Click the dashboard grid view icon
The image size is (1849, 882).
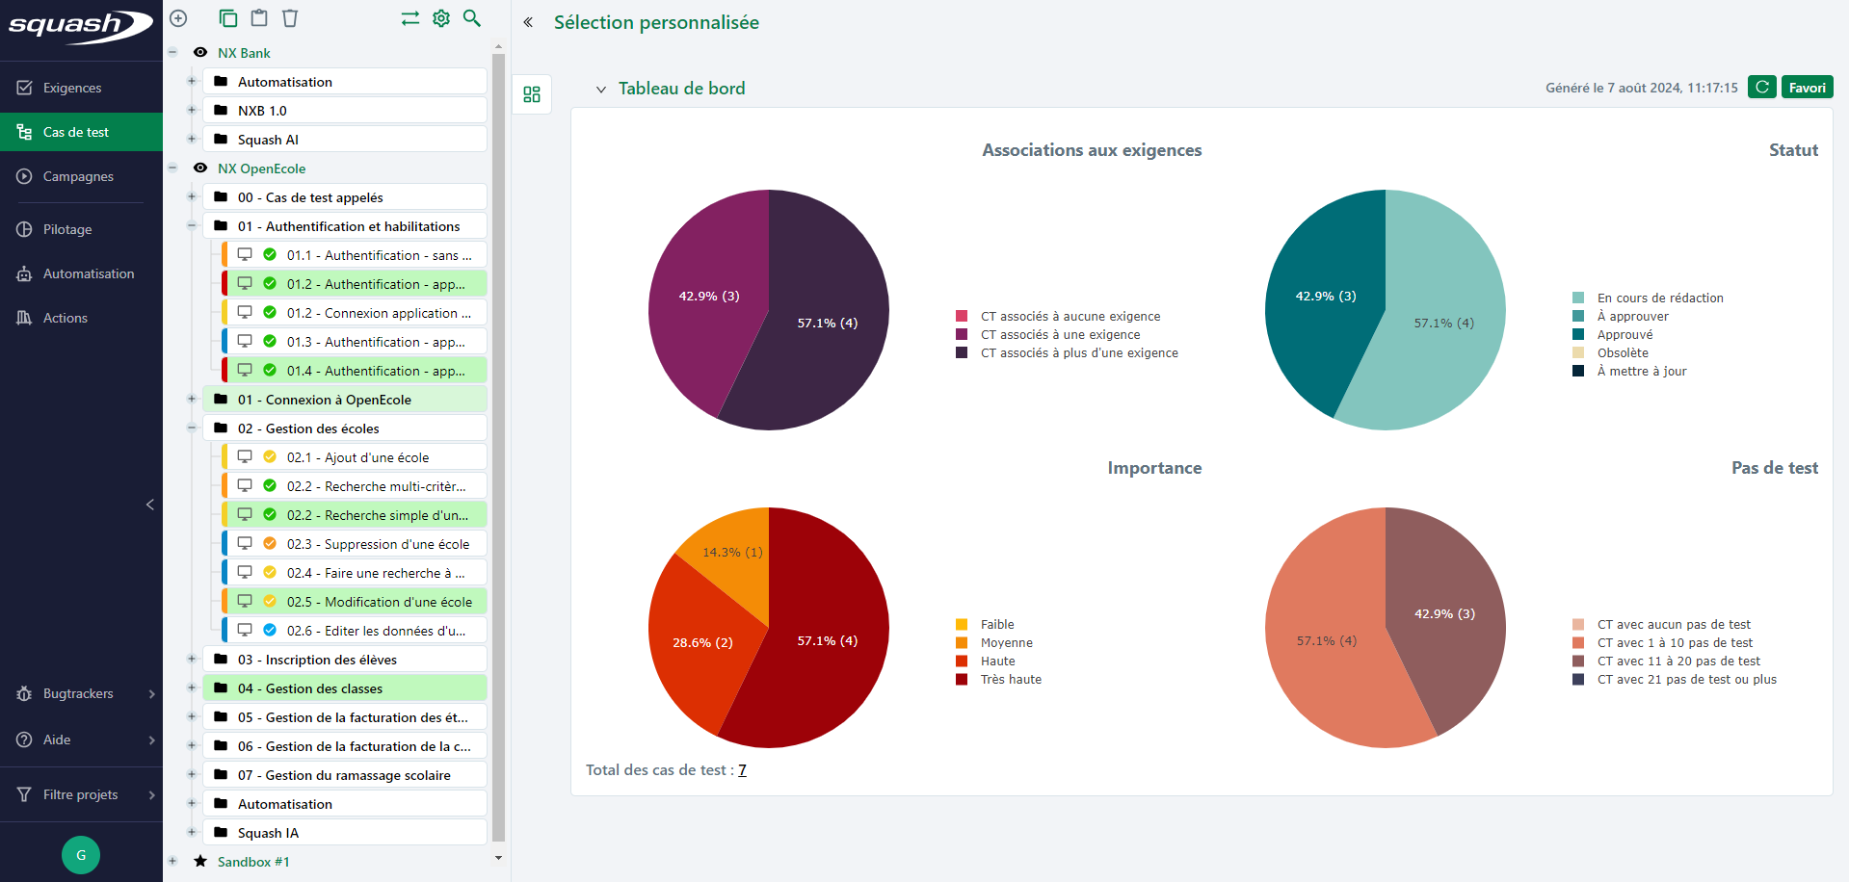pos(532,94)
